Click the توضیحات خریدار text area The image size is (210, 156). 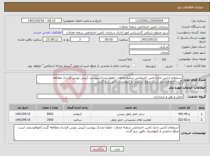click(x=97, y=133)
